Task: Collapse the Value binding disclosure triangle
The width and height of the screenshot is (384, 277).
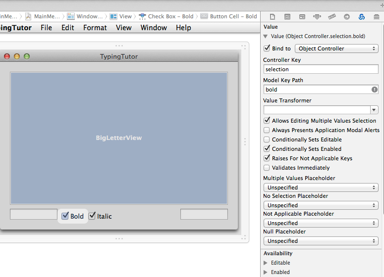Action: tap(266, 37)
